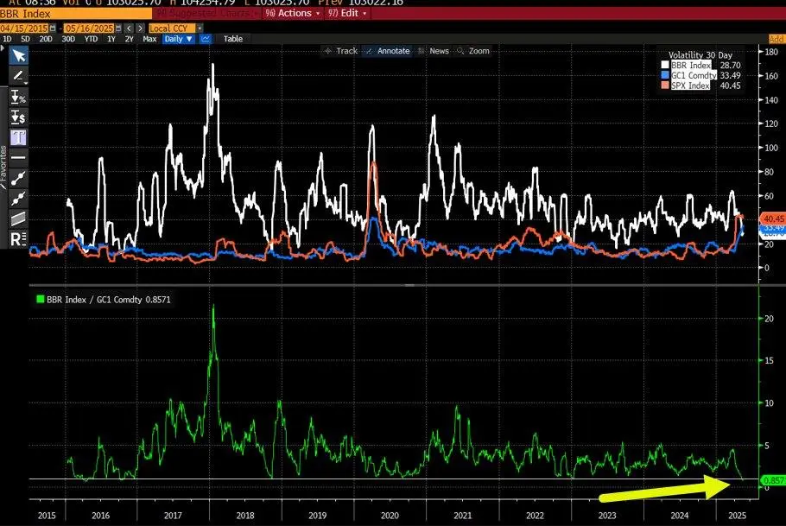The height and width of the screenshot is (526, 786).
Task: Select the filled channel drawing tool
Action: tap(18, 218)
